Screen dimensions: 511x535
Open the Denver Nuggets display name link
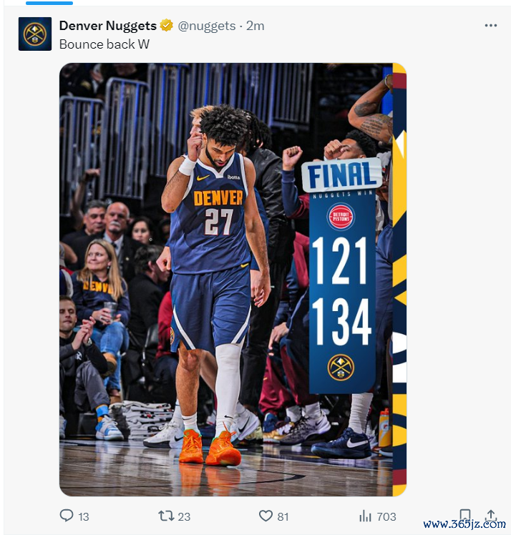(108, 26)
